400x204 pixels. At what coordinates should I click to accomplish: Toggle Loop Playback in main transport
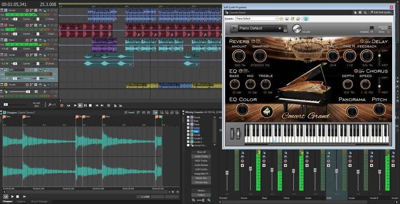click(68, 105)
